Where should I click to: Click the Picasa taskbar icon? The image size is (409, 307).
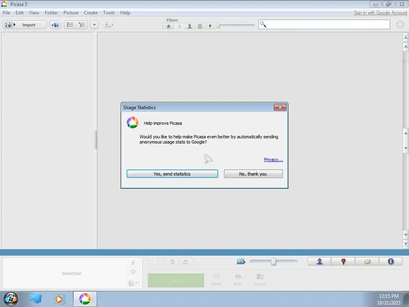(x=85, y=299)
